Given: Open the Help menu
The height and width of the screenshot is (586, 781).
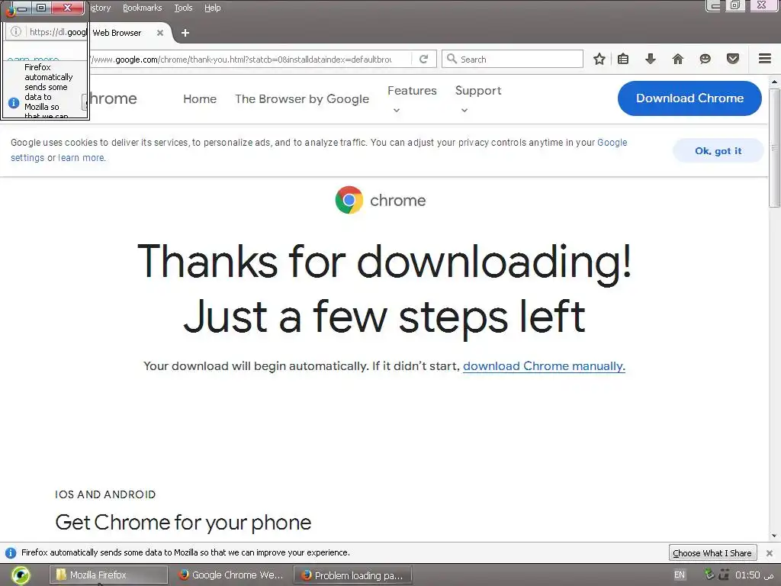Looking at the screenshot, I should point(212,8).
